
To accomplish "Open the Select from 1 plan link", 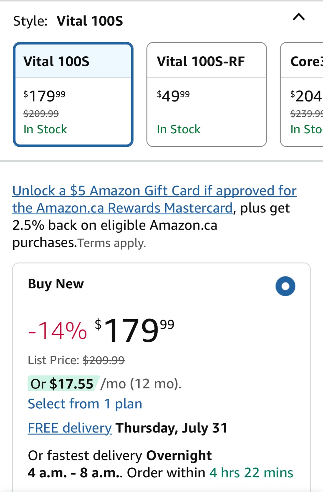I will (x=85, y=404).
